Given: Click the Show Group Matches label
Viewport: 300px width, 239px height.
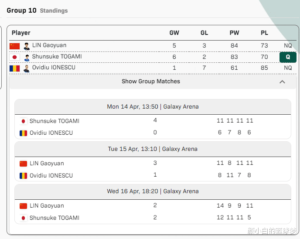Looking at the screenshot, I should click(x=150, y=82).
